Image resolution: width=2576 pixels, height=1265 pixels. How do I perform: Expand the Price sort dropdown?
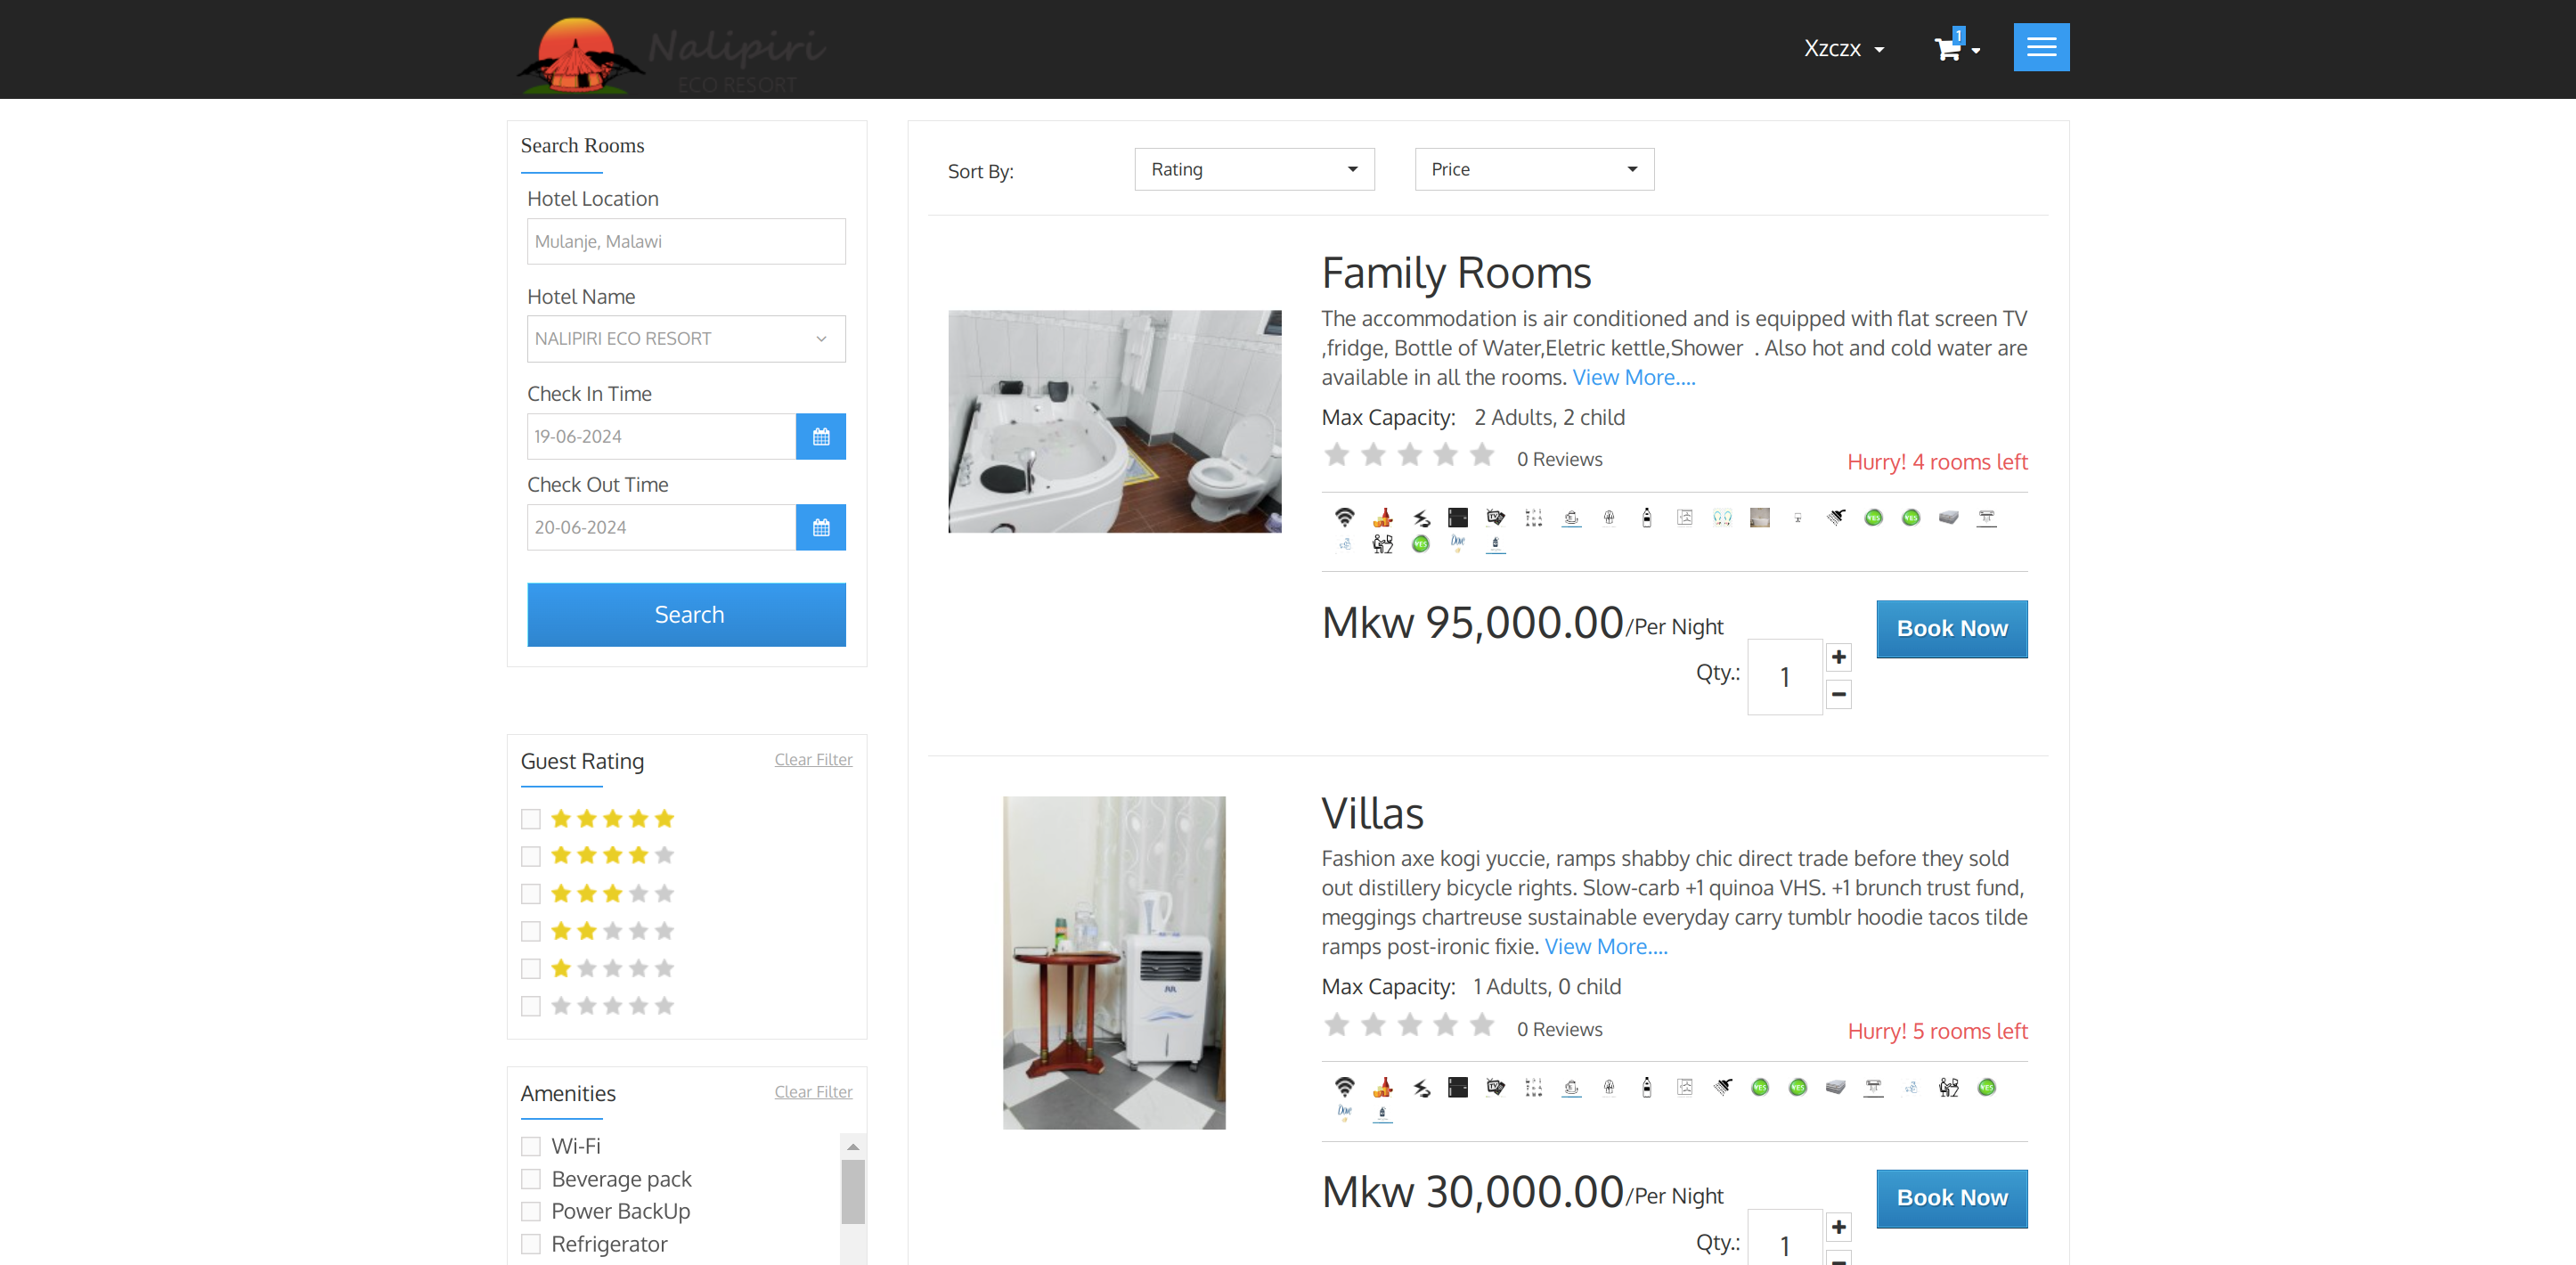coord(1531,167)
